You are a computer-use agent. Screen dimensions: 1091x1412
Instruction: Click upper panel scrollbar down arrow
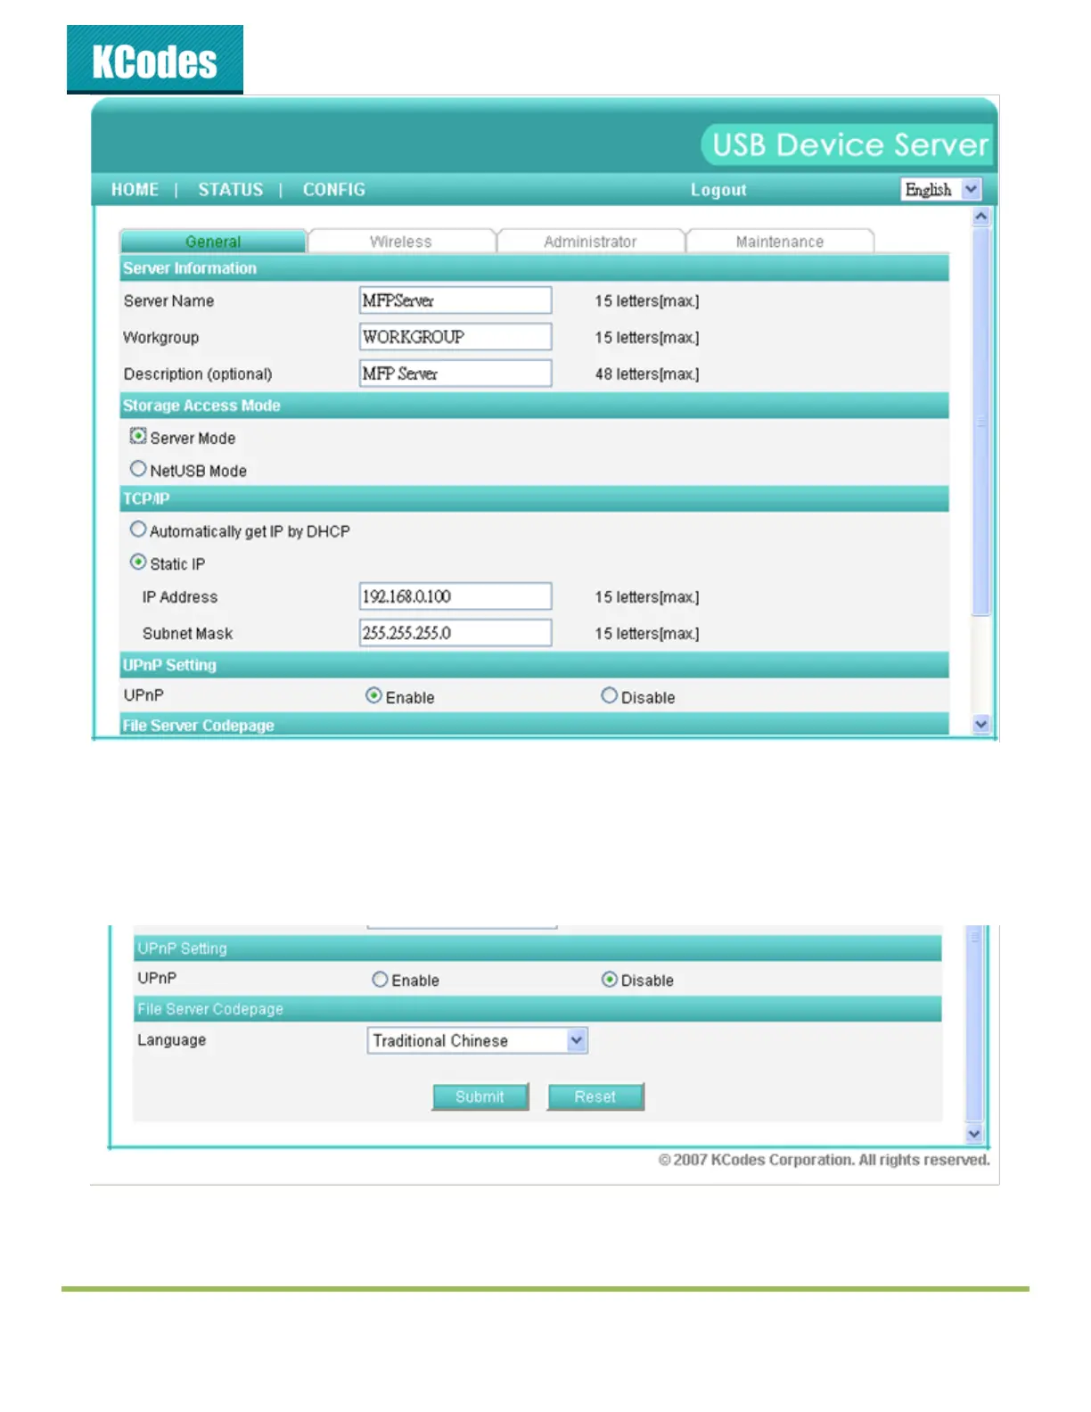tap(981, 725)
